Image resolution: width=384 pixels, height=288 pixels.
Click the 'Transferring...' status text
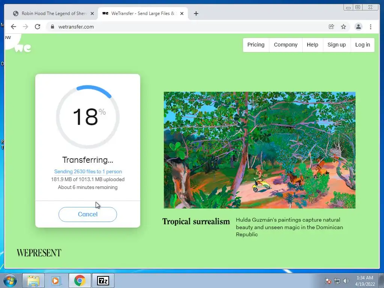point(88,160)
